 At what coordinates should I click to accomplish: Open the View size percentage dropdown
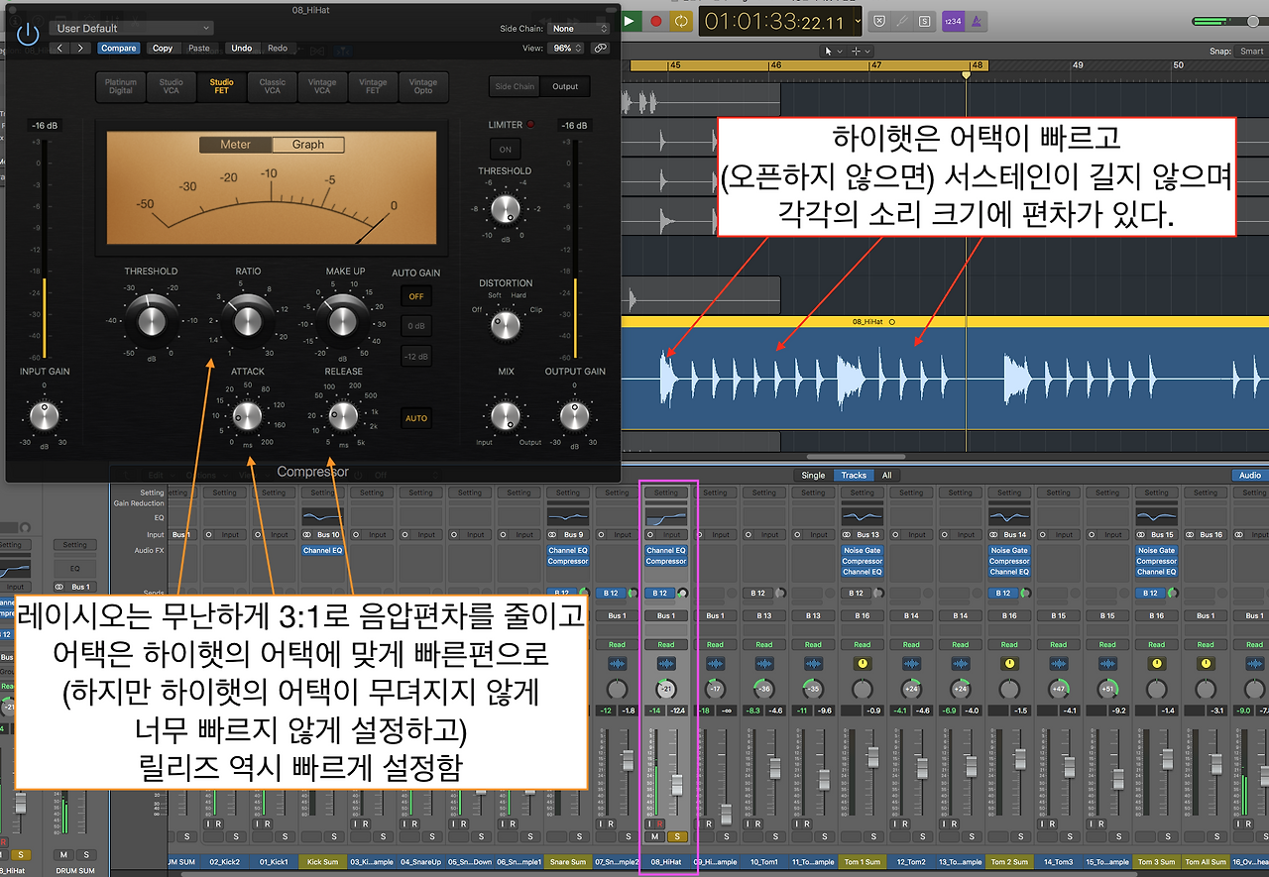pos(566,48)
